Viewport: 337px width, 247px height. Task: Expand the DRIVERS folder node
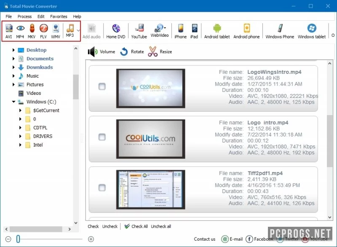point(20,136)
